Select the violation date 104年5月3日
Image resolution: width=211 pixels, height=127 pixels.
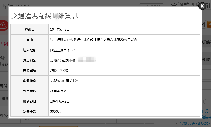point(60,30)
